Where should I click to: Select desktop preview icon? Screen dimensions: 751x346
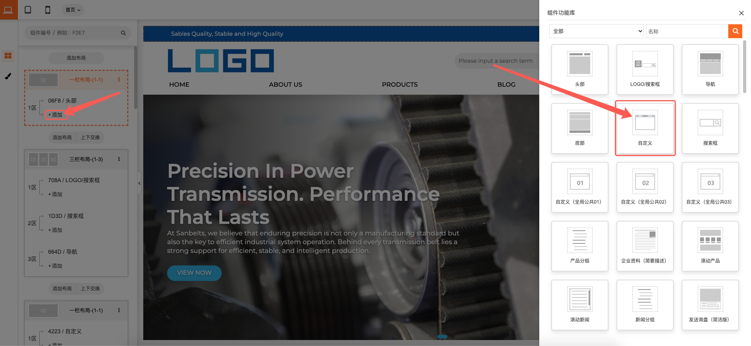tap(8, 10)
